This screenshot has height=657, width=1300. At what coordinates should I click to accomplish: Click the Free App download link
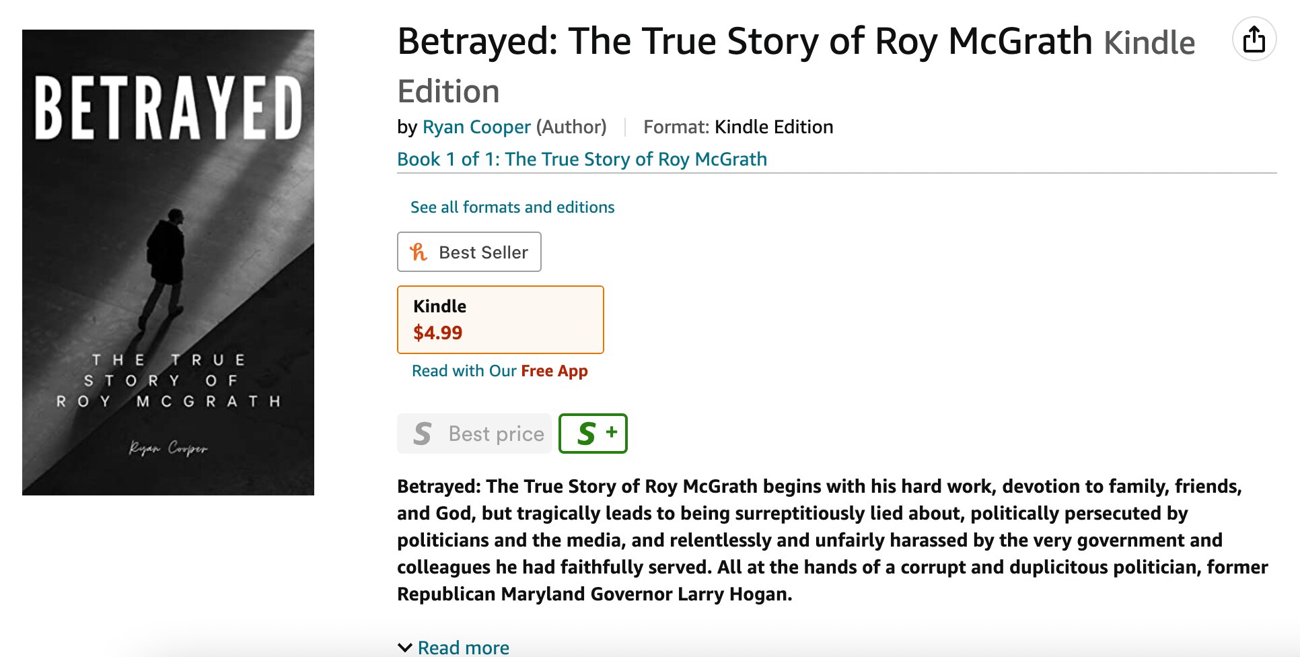554,370
